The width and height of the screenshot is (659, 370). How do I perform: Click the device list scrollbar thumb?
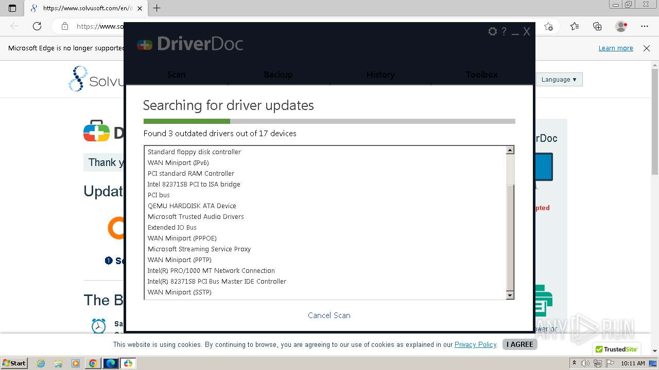(x=510, y=237)
